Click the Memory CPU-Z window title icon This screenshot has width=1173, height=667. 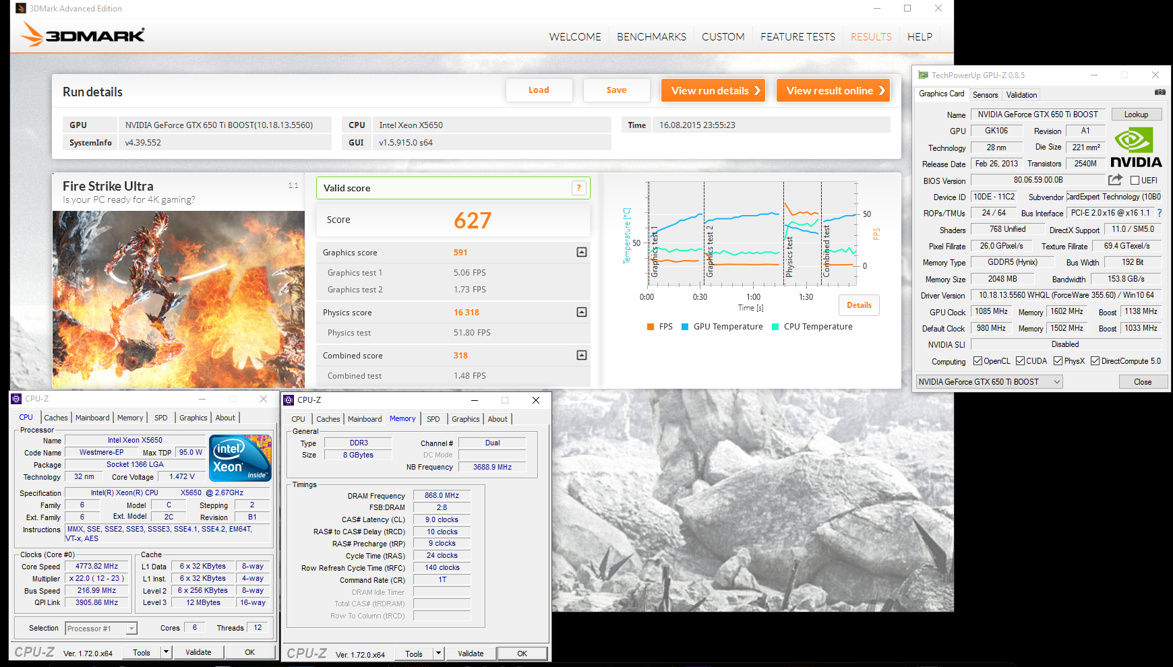[x=289, y=400]
